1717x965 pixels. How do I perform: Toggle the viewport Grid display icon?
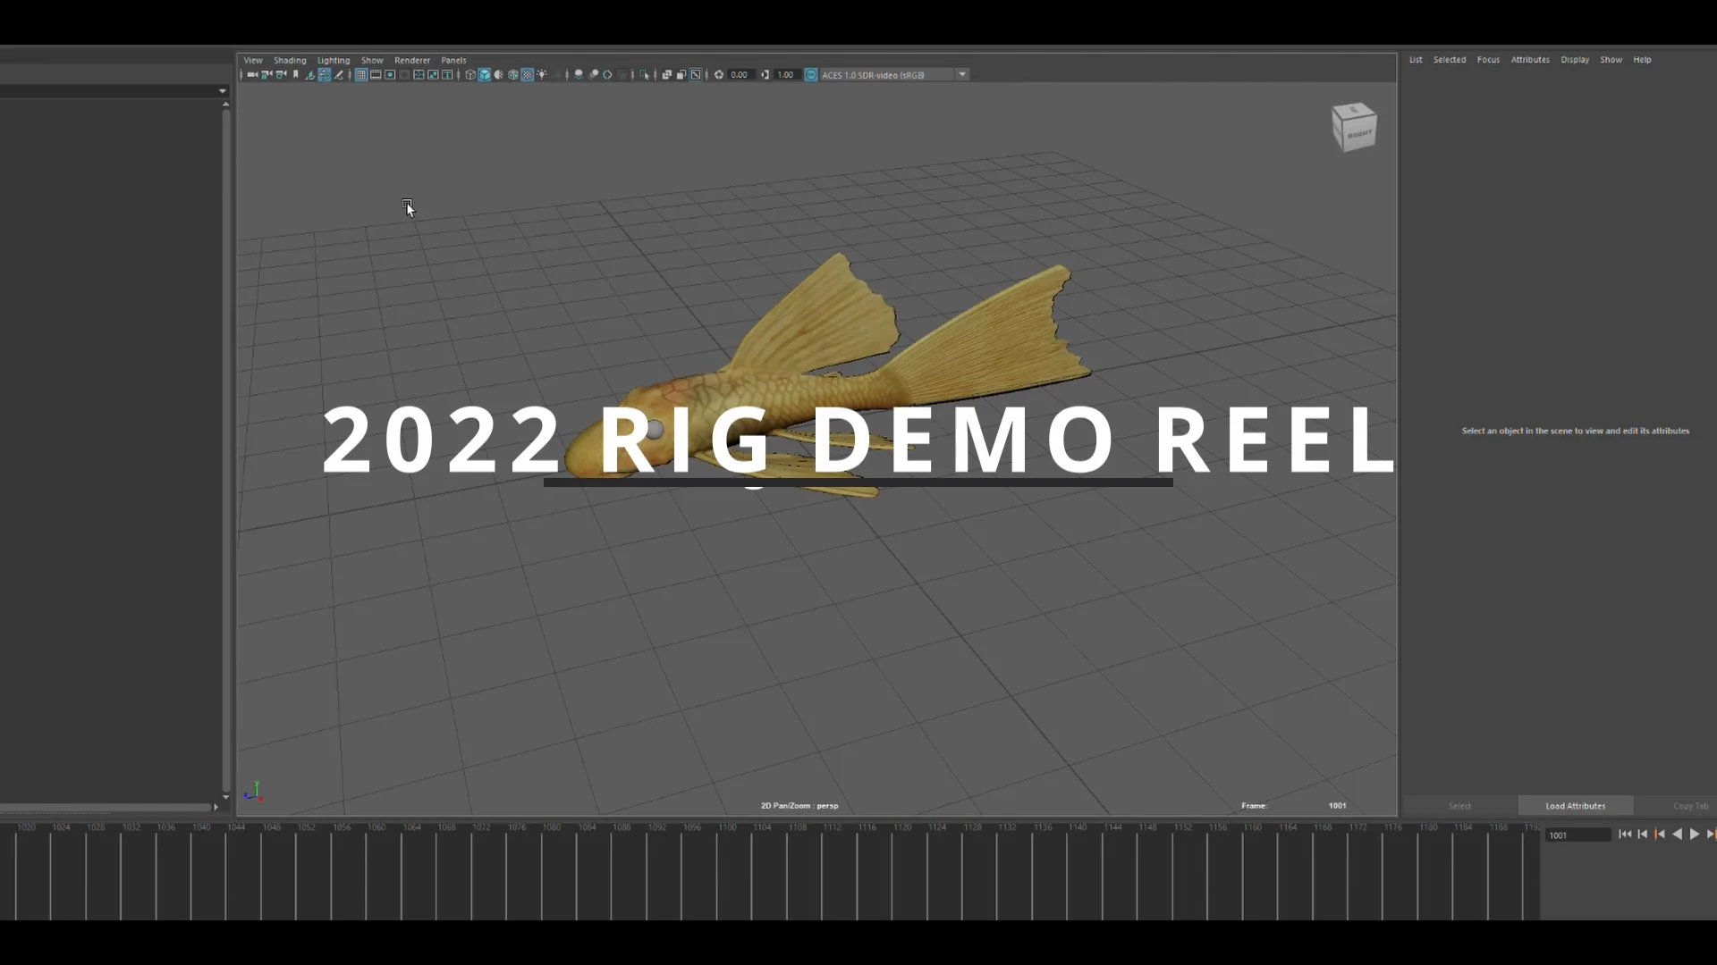(361, 75)
